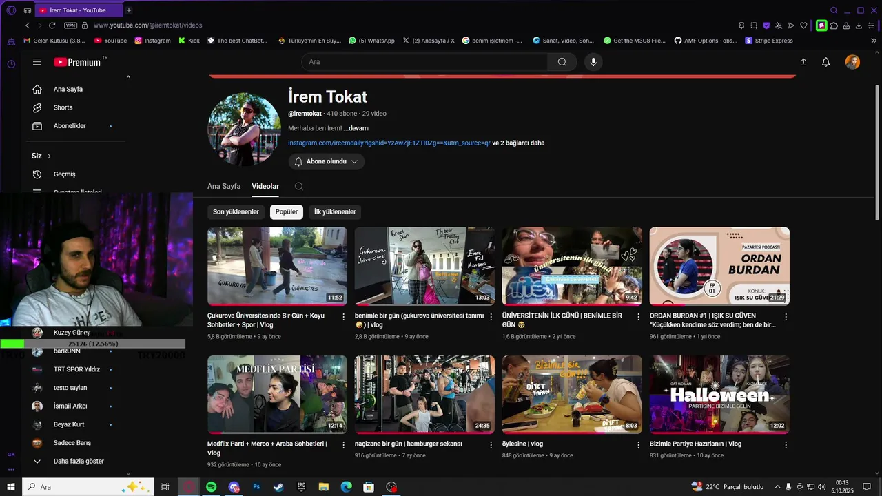Open options menu for Çukurova Üniversitesinde Bir Gün video
Viewport: 882px width, 496px height.
tap(344, 317)
